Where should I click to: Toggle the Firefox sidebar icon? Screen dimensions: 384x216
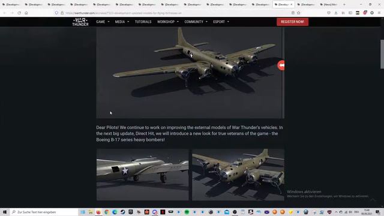click(350, 13)
